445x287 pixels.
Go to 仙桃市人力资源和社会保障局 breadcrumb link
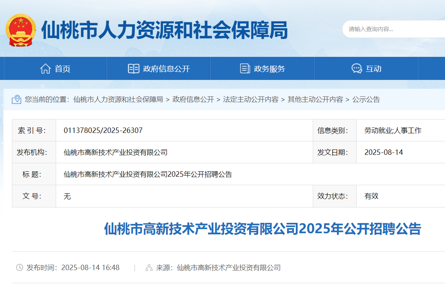pos(118,100)
